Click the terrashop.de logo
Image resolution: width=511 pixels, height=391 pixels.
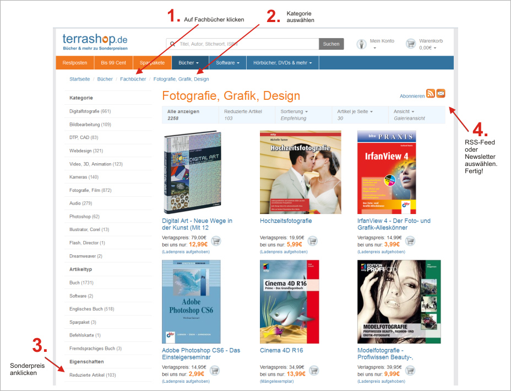(95, 42)
